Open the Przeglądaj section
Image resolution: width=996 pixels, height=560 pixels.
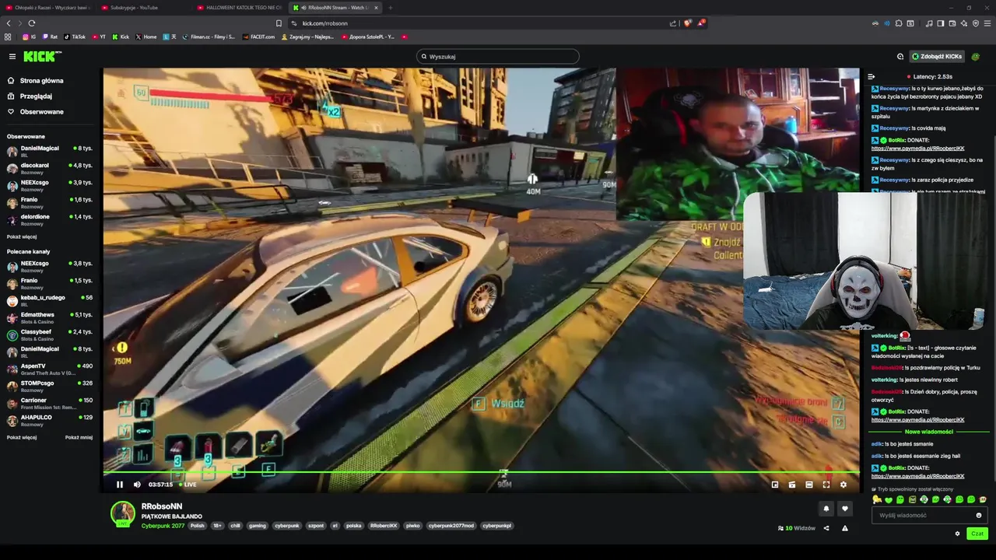(x=36, y=96)
